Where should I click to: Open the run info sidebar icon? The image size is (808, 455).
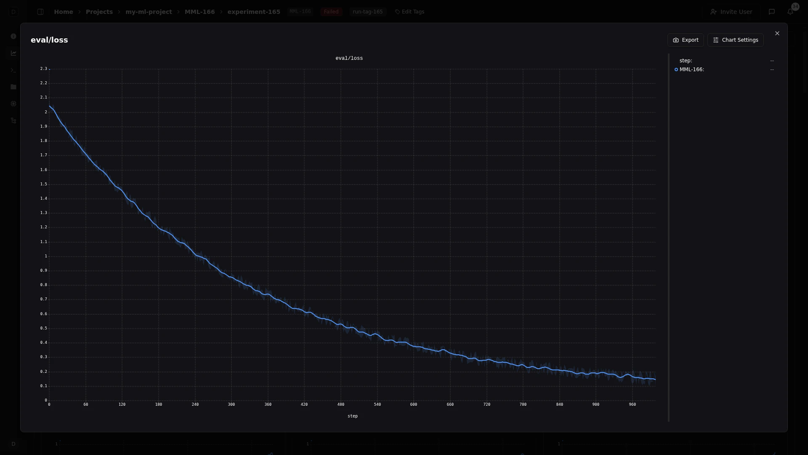tap(13, 36)
